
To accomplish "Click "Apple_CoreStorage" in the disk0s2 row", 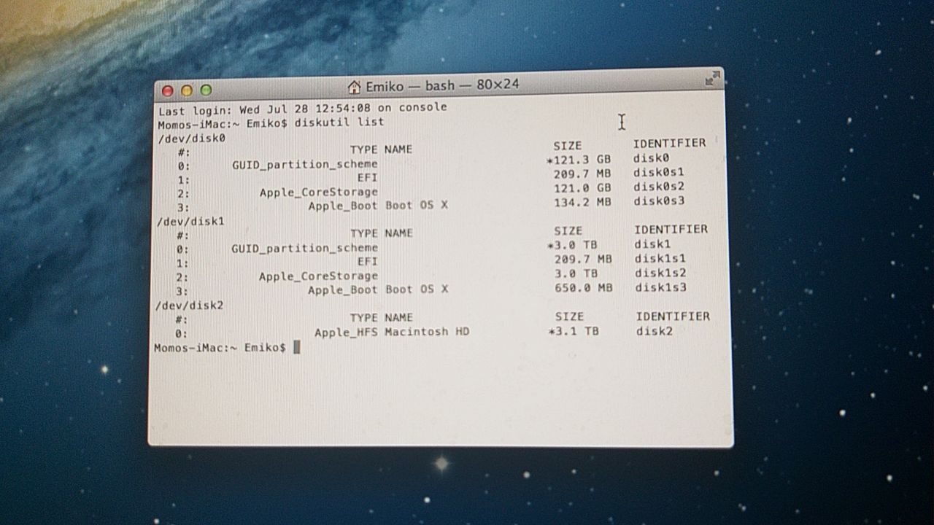I will tap(319, 192).
